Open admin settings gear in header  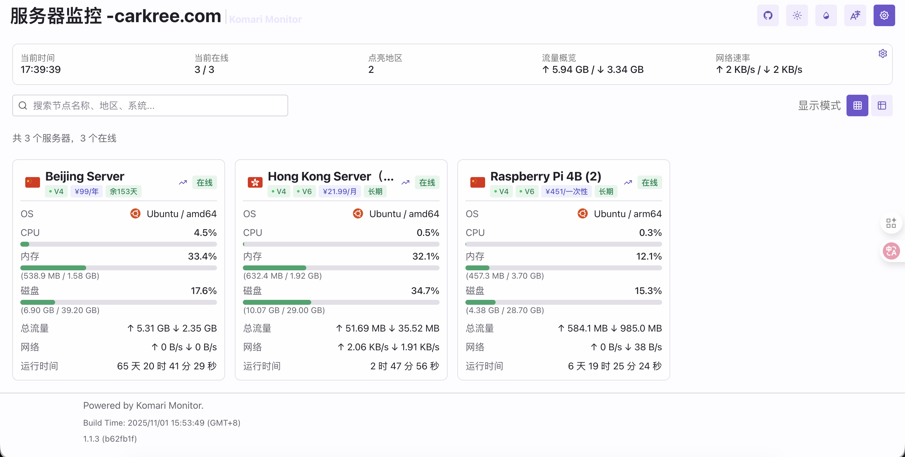(884, 15)
